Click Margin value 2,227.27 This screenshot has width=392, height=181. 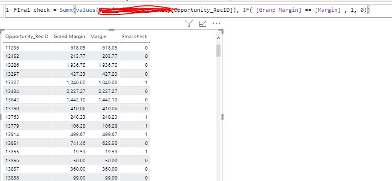pyautogui.click(x=108, y=91)
